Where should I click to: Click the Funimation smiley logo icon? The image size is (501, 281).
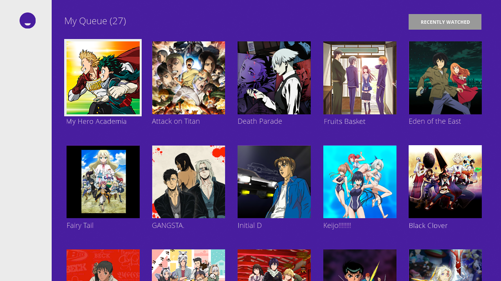click(x=28, y=21)
